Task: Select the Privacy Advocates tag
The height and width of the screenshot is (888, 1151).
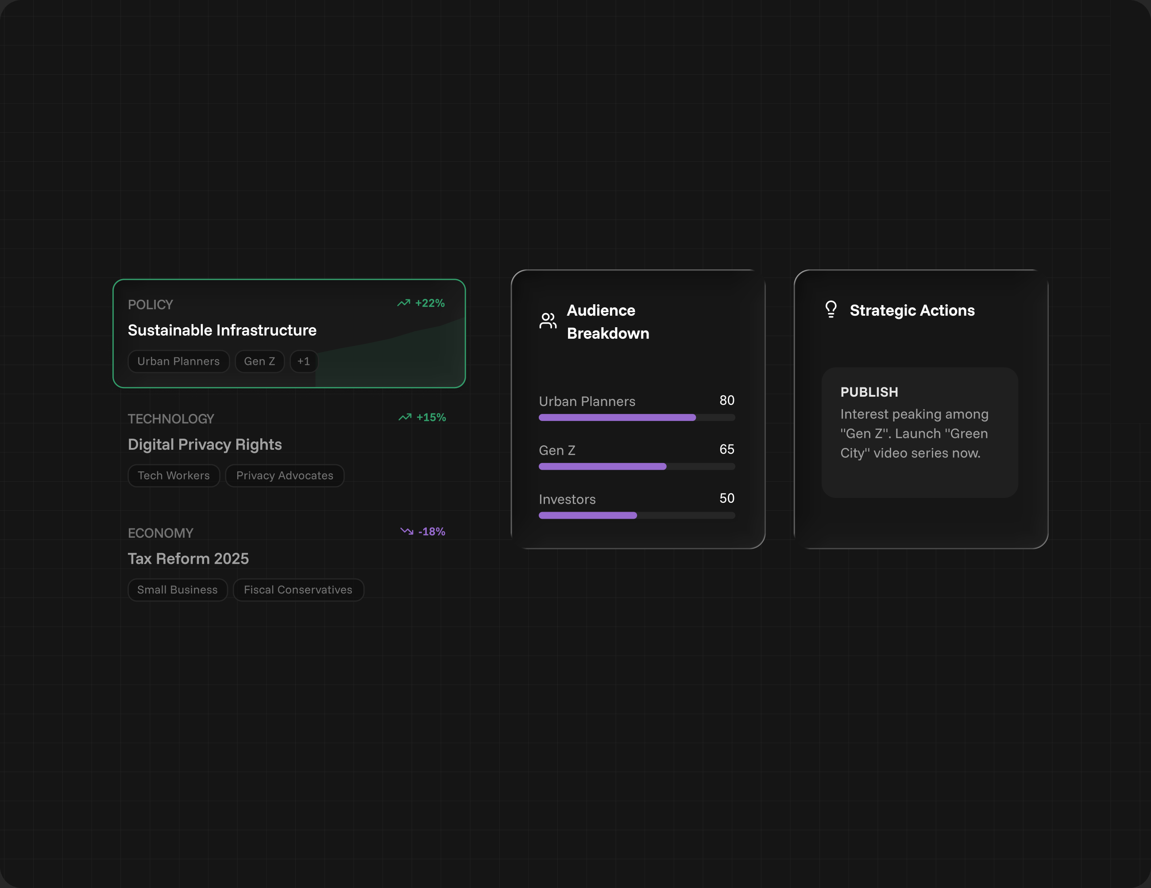Action: click(x=285, y=476)
